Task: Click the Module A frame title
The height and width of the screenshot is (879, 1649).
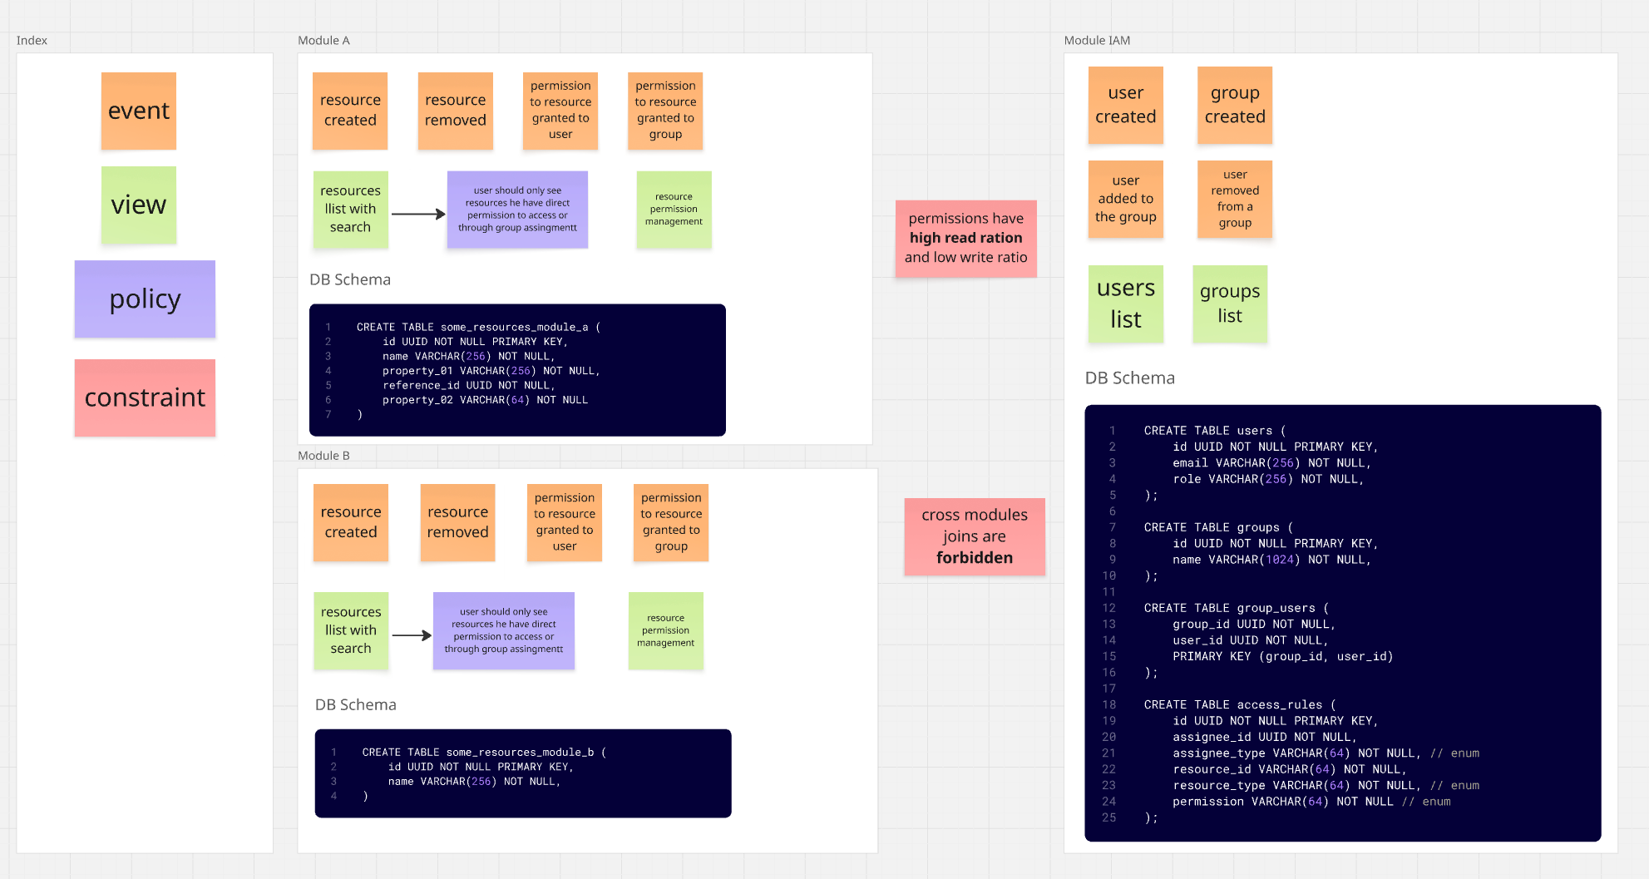Action: [323, 40]
